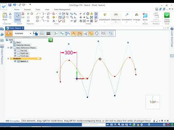The image size is (174, 130).
Task: Open the Home ribbon tab
Action: (x=17, y=9)
